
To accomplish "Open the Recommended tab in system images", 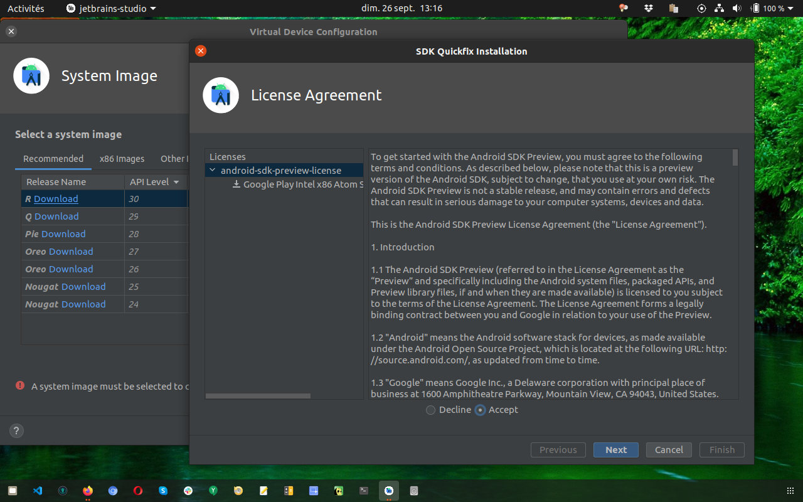I will (53, 159).
